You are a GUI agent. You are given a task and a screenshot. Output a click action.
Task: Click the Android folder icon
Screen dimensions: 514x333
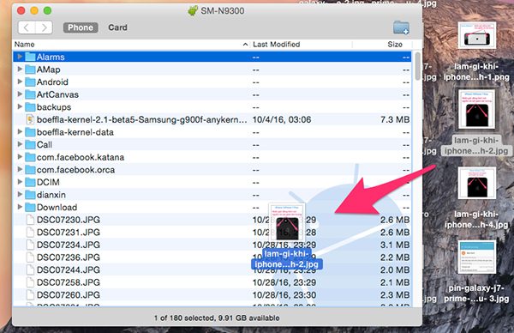tap(30, 82)
